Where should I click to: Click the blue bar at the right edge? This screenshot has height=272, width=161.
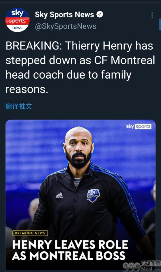pyautogui.click(x=160, y=25)
